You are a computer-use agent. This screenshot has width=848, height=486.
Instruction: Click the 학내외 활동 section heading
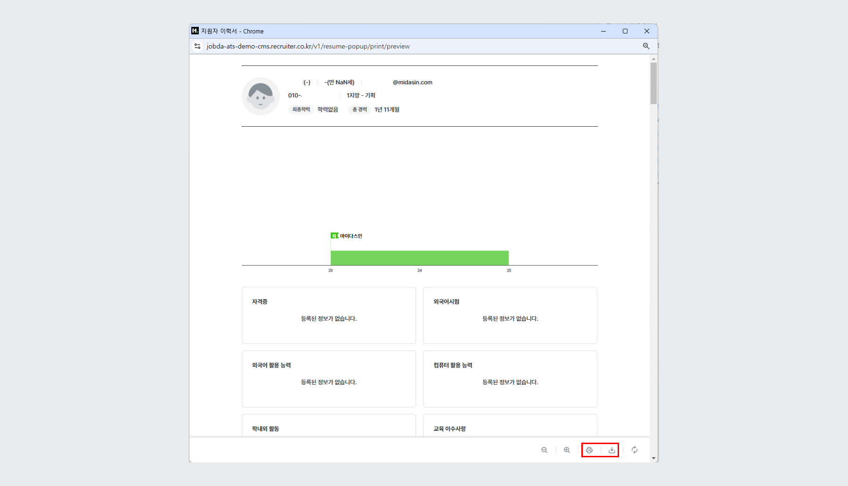pyautogui.click(x=265, y=429)
